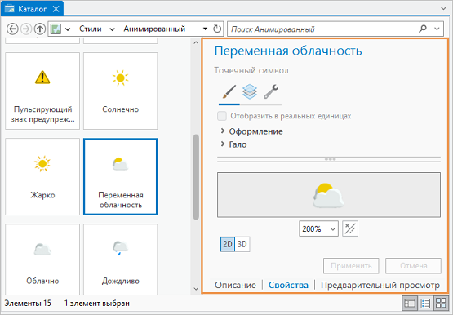This screenshot has height=315, width=453.
Task: Select the Облачно symbol tile
Action: pos(42,260)
